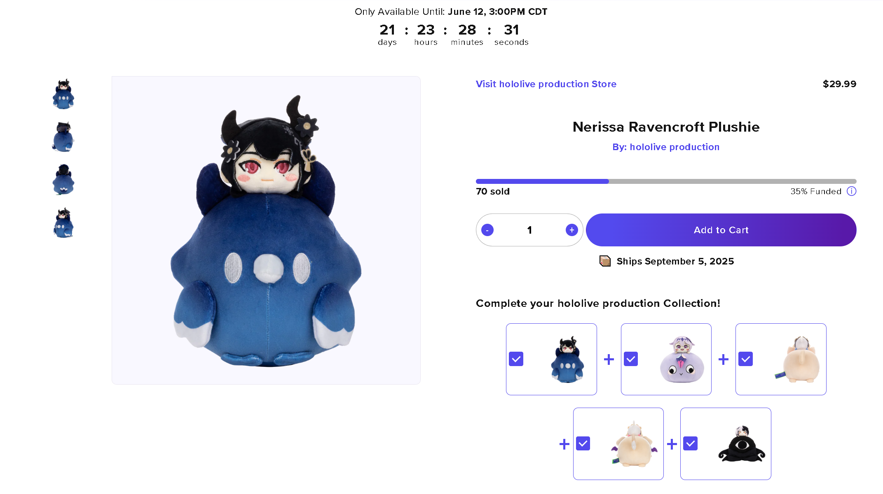
Task: Click the quantity number field
Action: pos(529,230)
